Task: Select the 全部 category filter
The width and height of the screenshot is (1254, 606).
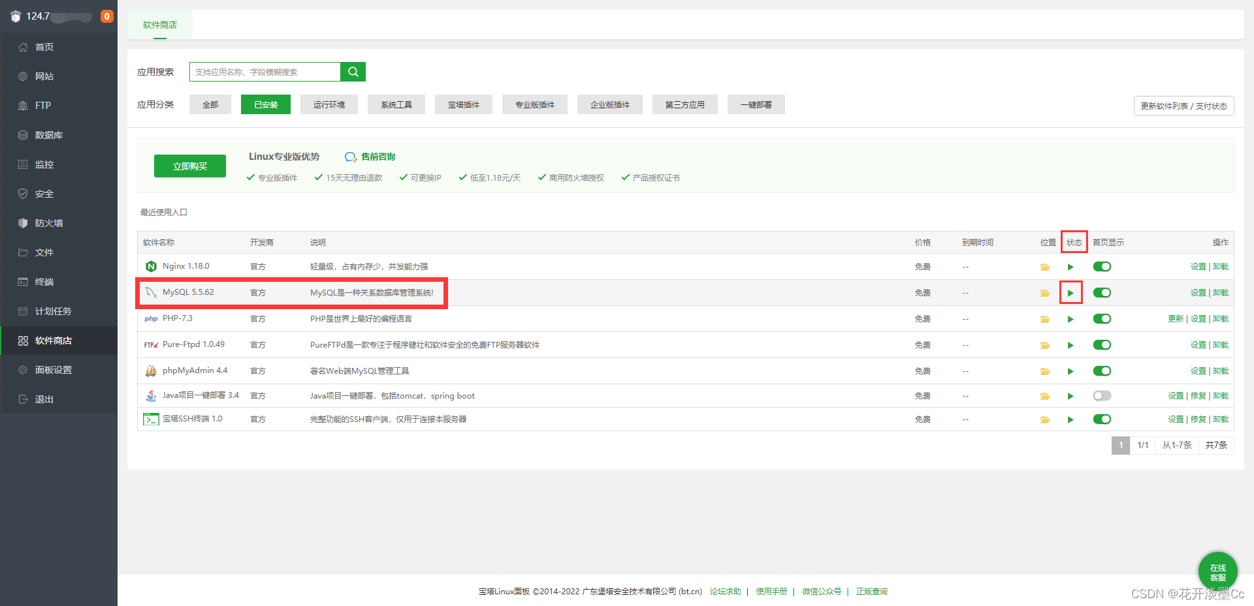Action: pos(210,104)
